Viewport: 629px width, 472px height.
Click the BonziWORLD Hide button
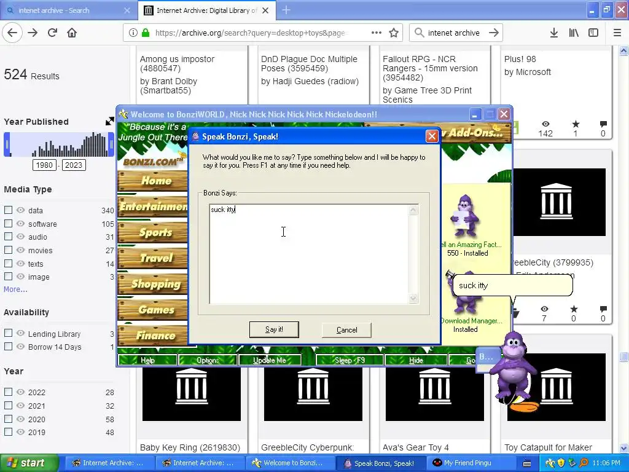coord(416,360)
